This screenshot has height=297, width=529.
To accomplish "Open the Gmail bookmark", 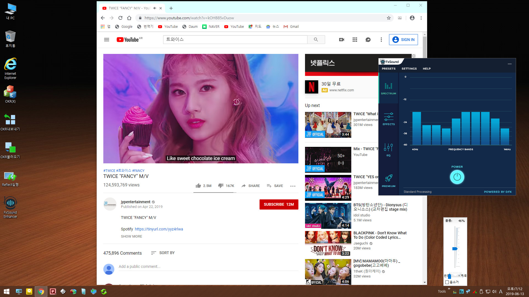I will [x=291, y=27].
